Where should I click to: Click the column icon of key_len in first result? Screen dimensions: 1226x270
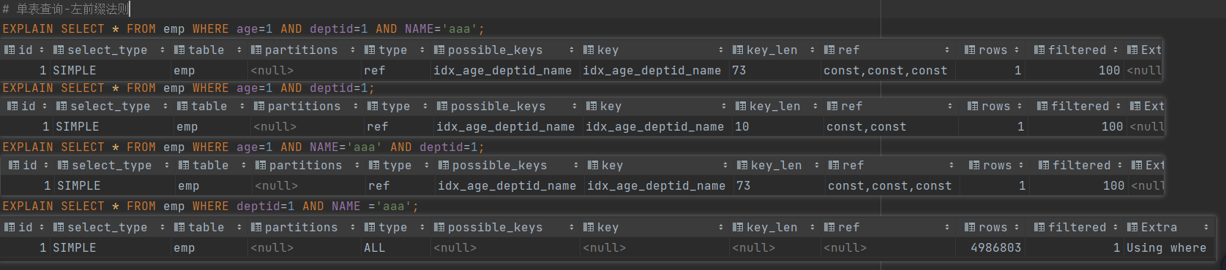(738, 50)
